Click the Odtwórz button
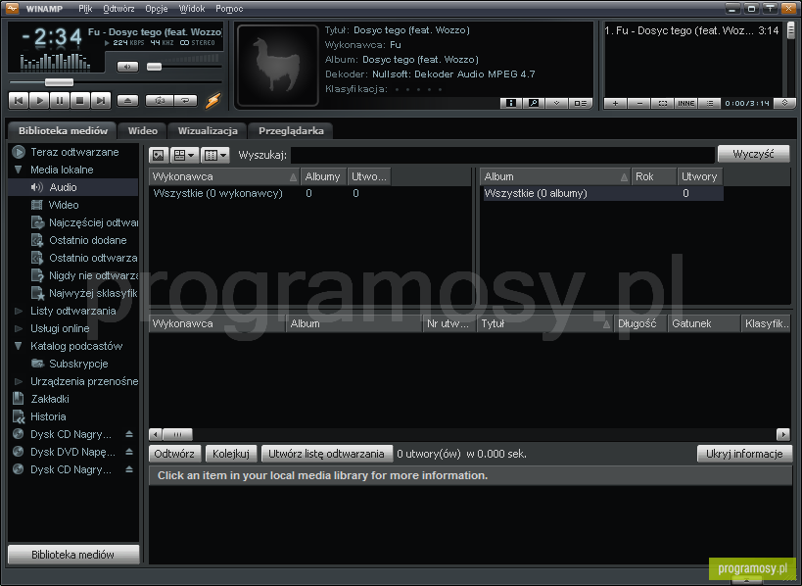This screenshot has width=802, height=586. pyautogui.click(x=174, y=454)
